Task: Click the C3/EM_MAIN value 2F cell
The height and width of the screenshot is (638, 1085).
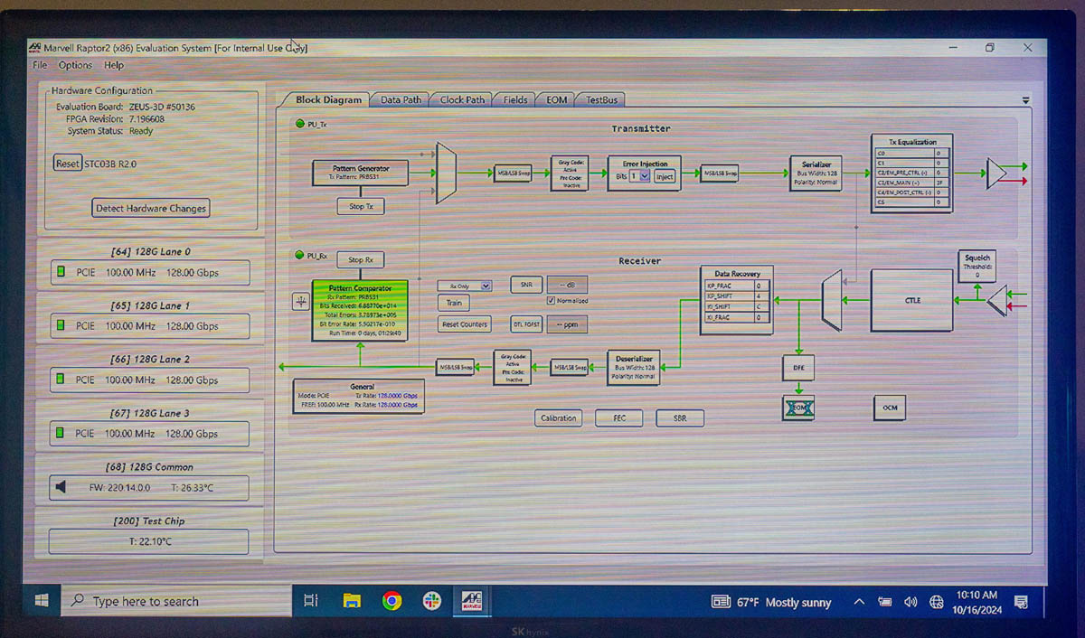Action: [x=939, y=183]
